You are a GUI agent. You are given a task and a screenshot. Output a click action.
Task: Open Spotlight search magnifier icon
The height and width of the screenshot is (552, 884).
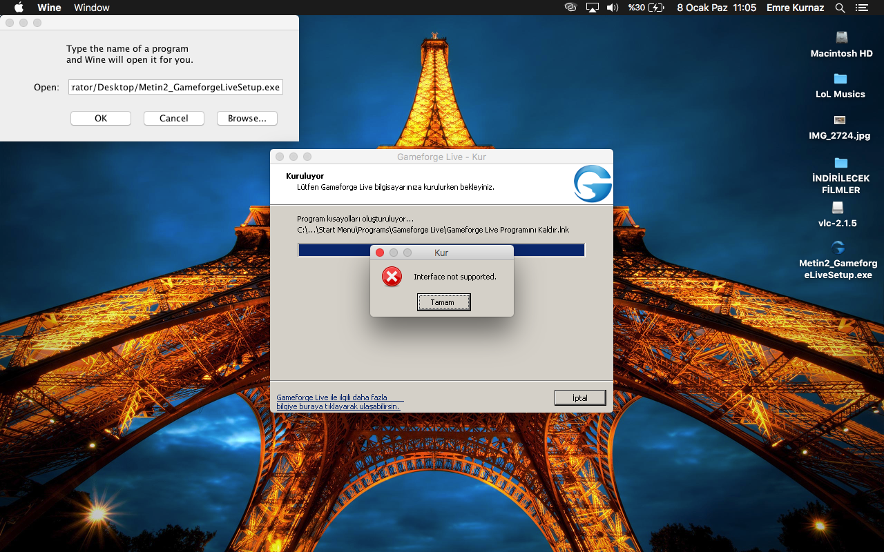840,8
